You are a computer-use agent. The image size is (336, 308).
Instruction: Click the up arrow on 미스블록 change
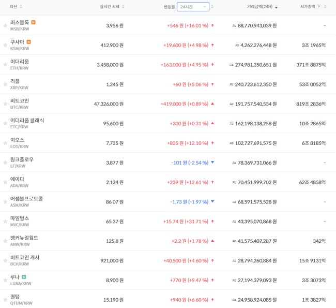pyautogui.click(x=212, y=25)
